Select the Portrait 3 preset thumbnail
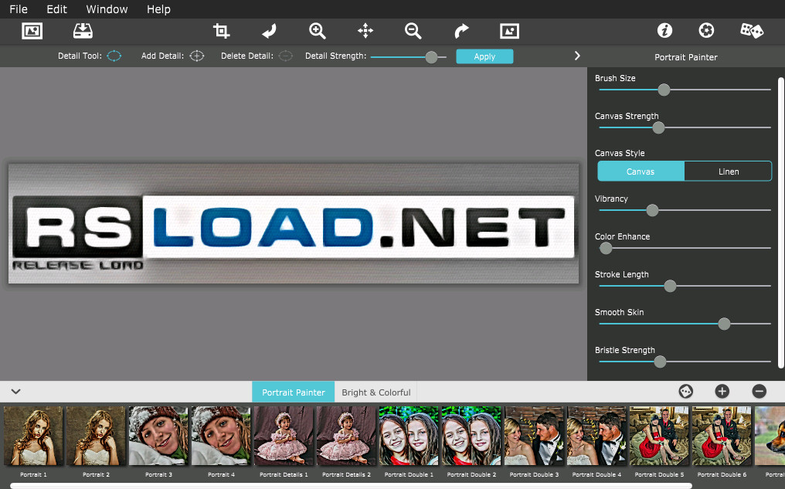Screen dimensions: 785x489 (158, 436)
